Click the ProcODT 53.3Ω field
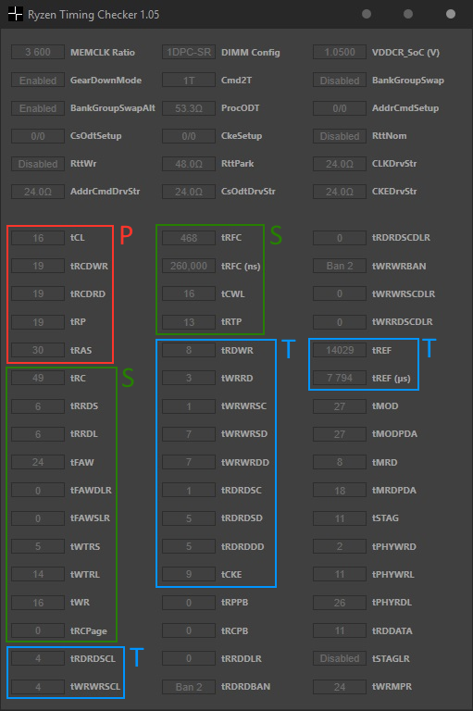 [189, 108]
